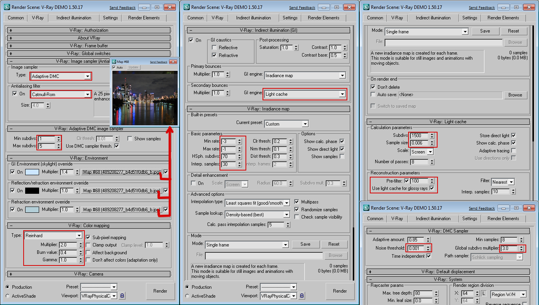Toggle Antialiasing filter On checkbox
Viewport: 539px width, 305px height.
click(15, 94)
